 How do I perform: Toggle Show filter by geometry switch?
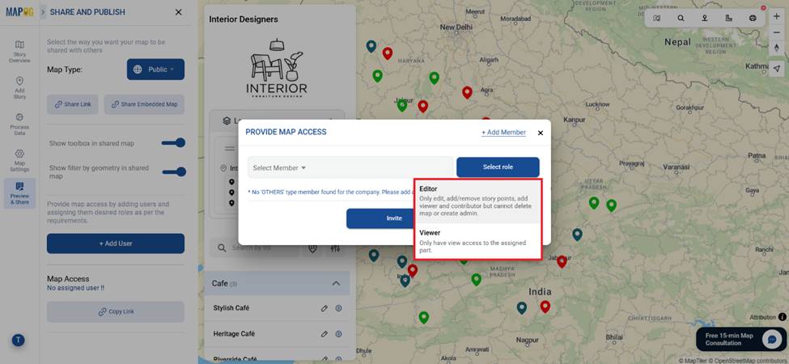click(x=173, y=171)
